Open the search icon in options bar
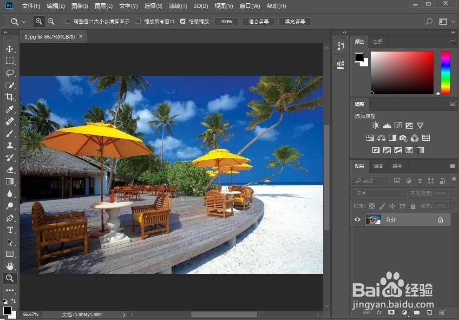This screenshot has height=320, width=459. coord(429,21)
